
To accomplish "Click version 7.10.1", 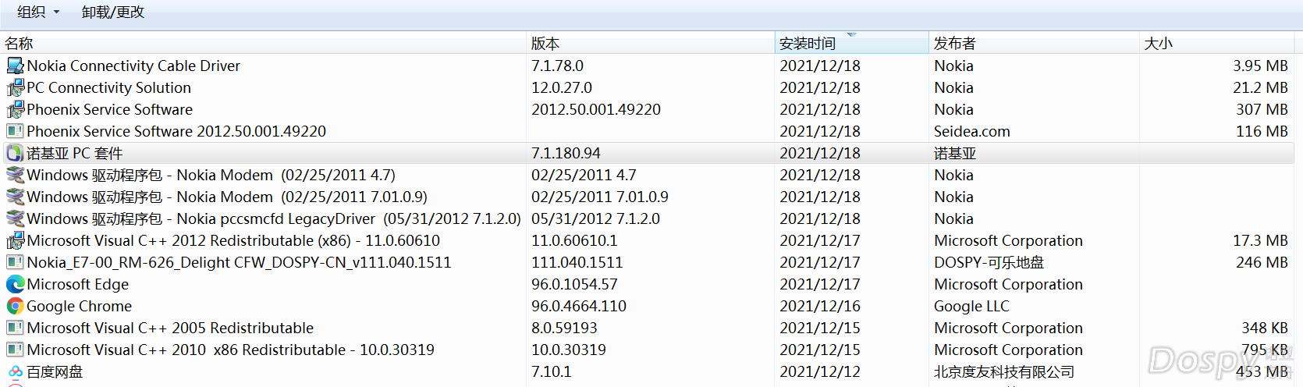I will (x=552, y=371).
